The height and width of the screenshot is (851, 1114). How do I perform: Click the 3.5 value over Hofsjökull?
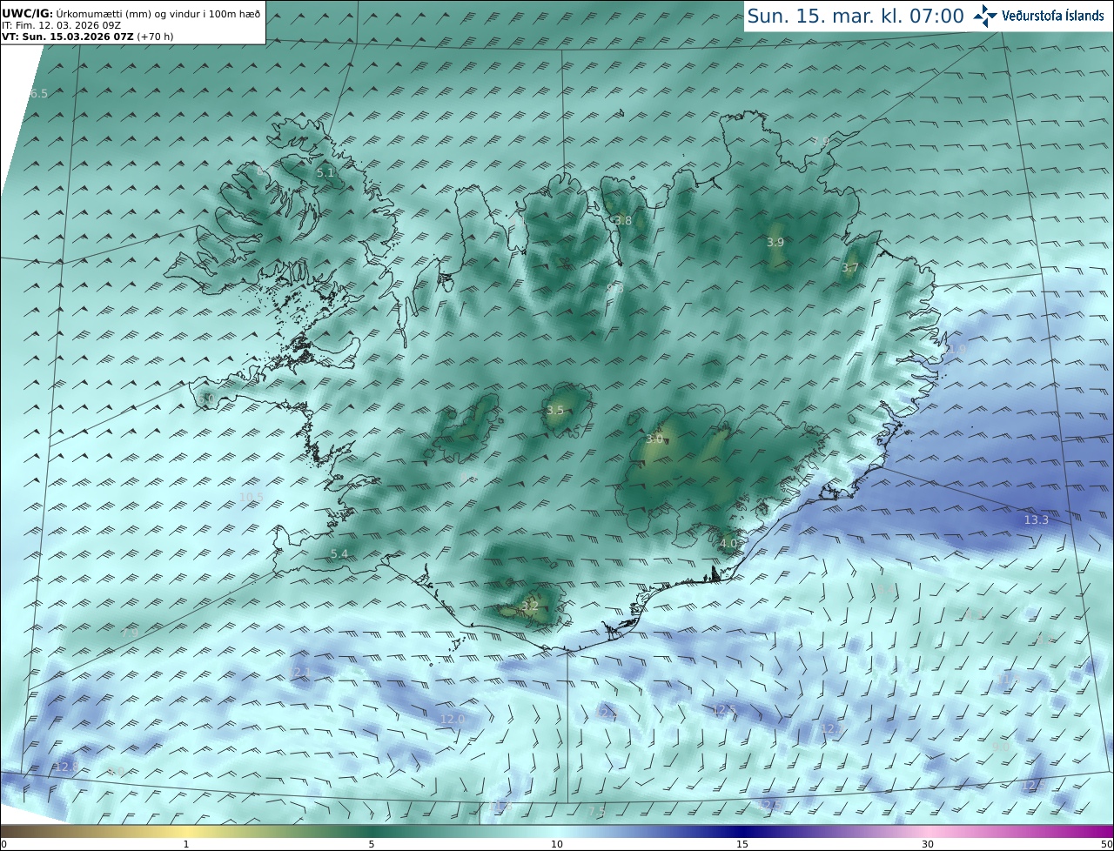click(x=555, y=410)
